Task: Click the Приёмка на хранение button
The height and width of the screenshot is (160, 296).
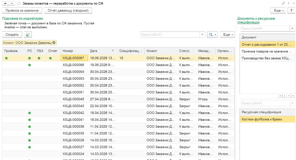Action: [x=22, y=11]
